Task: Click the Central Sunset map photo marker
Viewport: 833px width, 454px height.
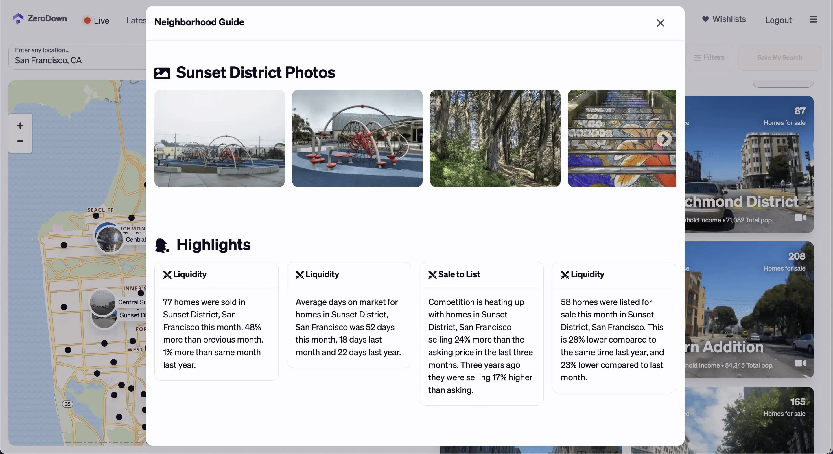Action: coord(102,302)
